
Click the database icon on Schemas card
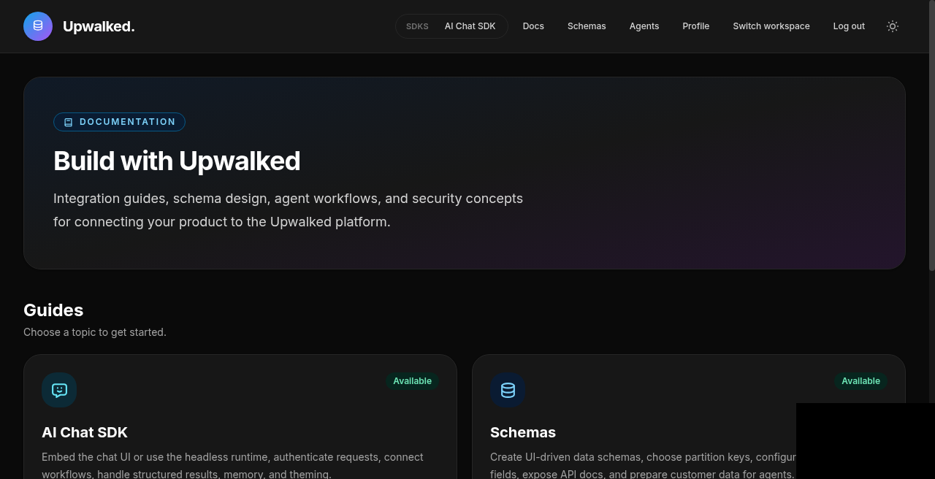(x=508, y=390)
